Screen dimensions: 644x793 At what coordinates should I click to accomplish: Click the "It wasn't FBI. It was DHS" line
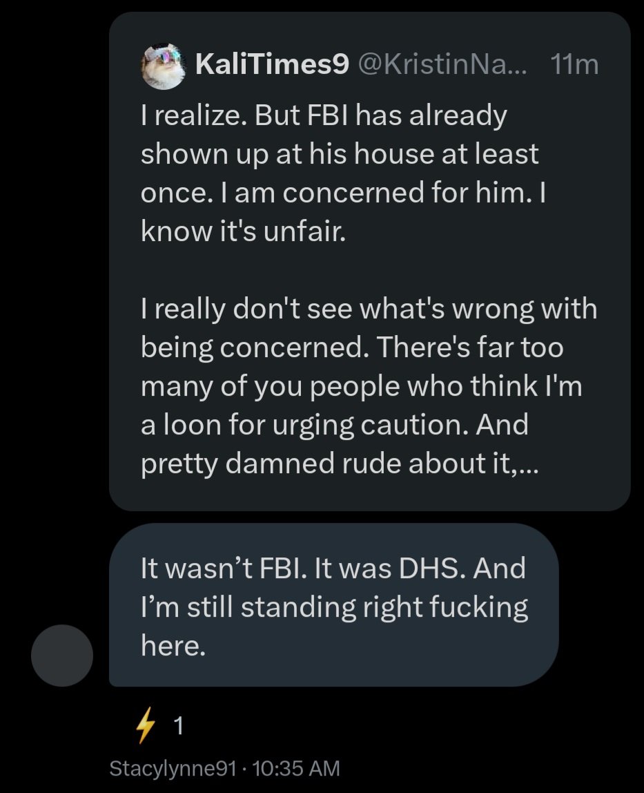click(333, 569)
